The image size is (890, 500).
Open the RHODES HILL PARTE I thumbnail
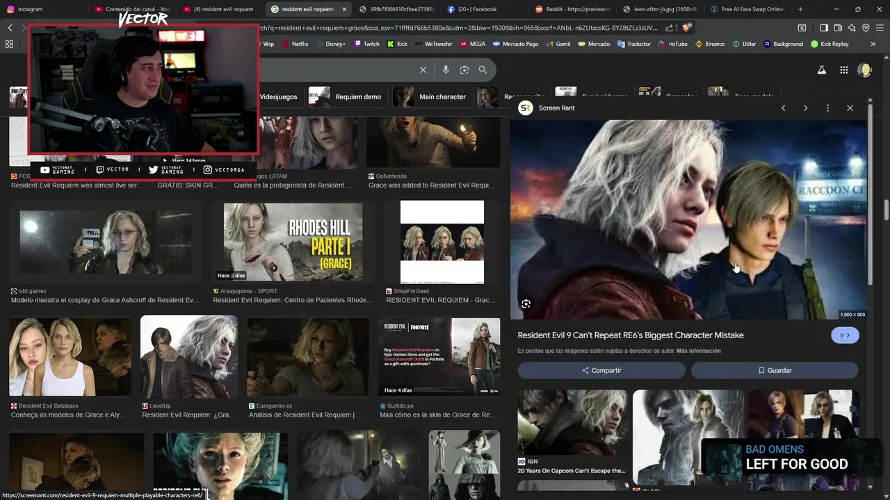pyautogui.click(x=293, y=242)
